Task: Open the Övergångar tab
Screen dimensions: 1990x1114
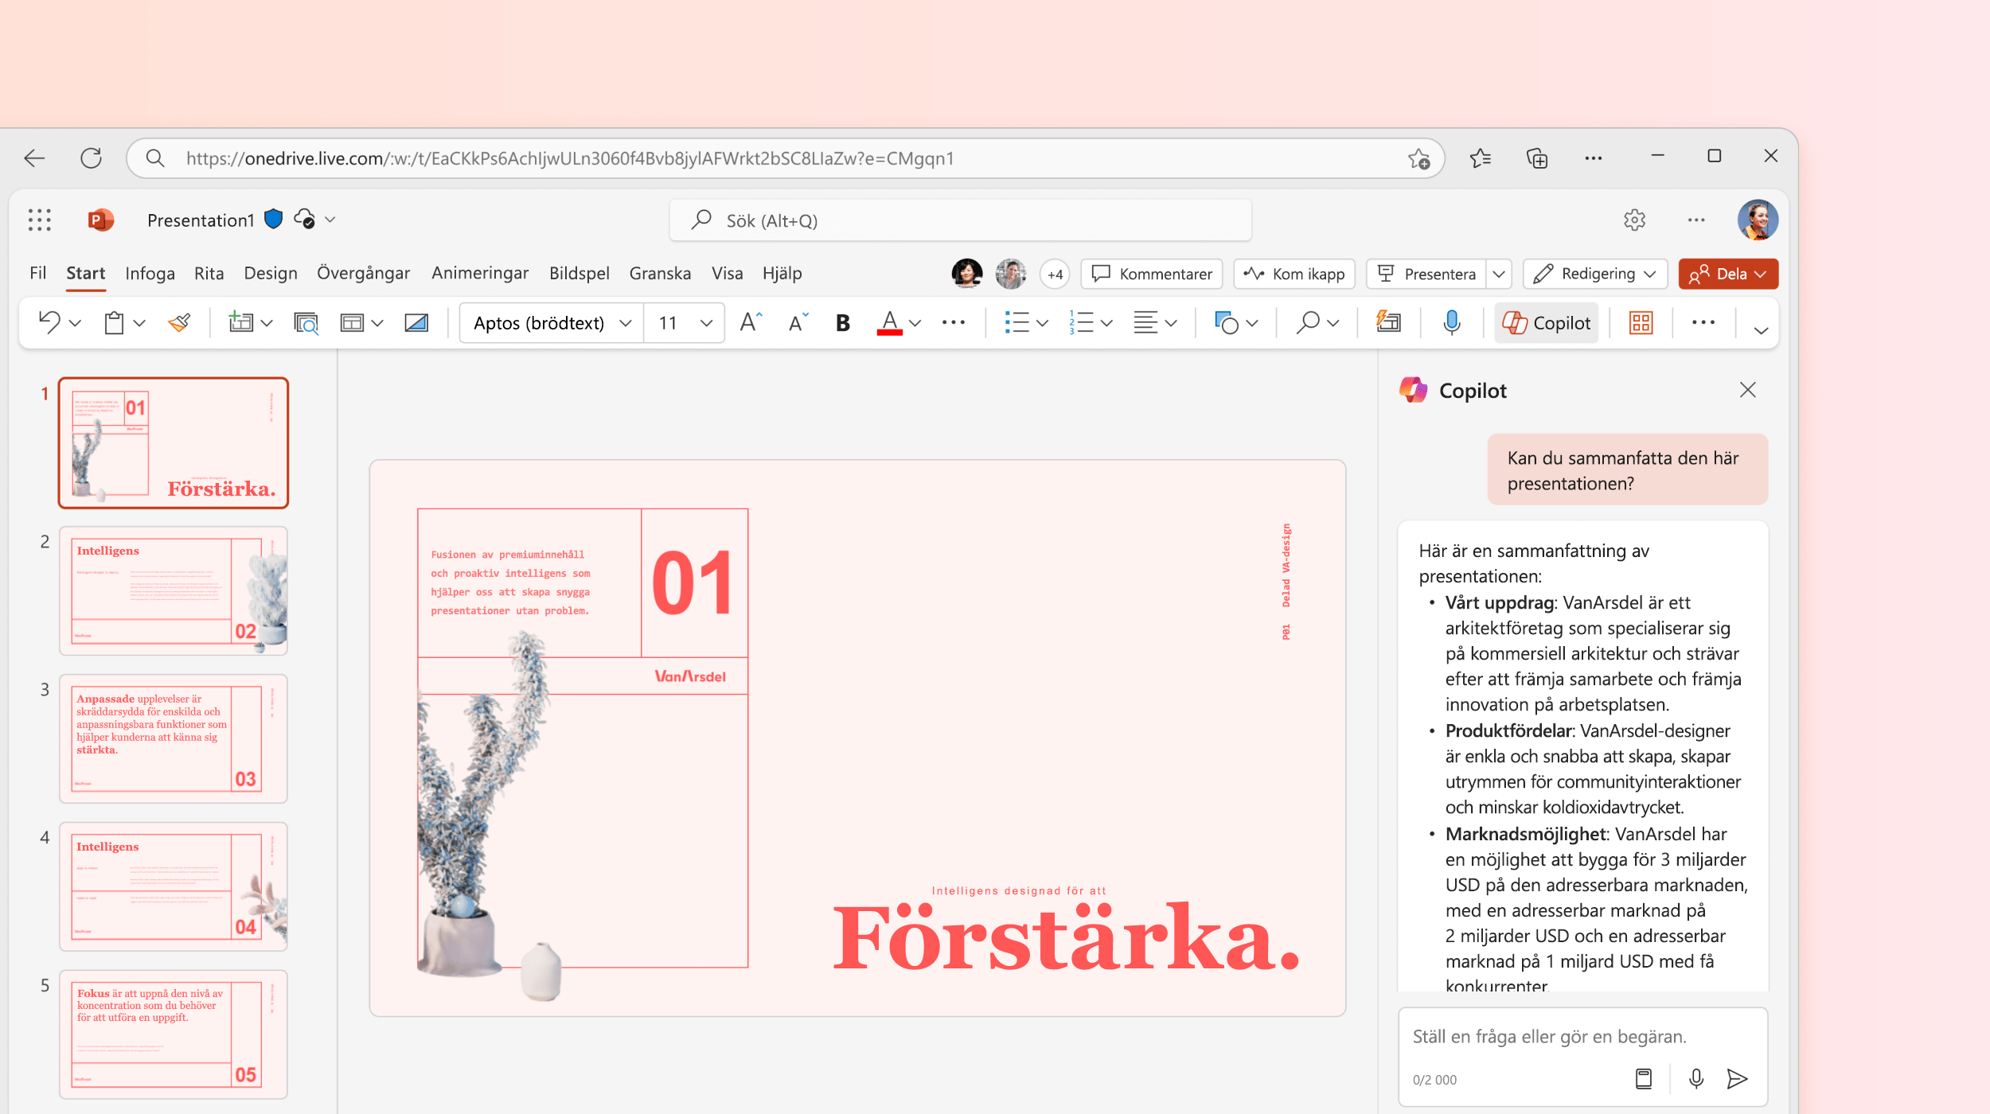Action: click(x=363, y=273)
